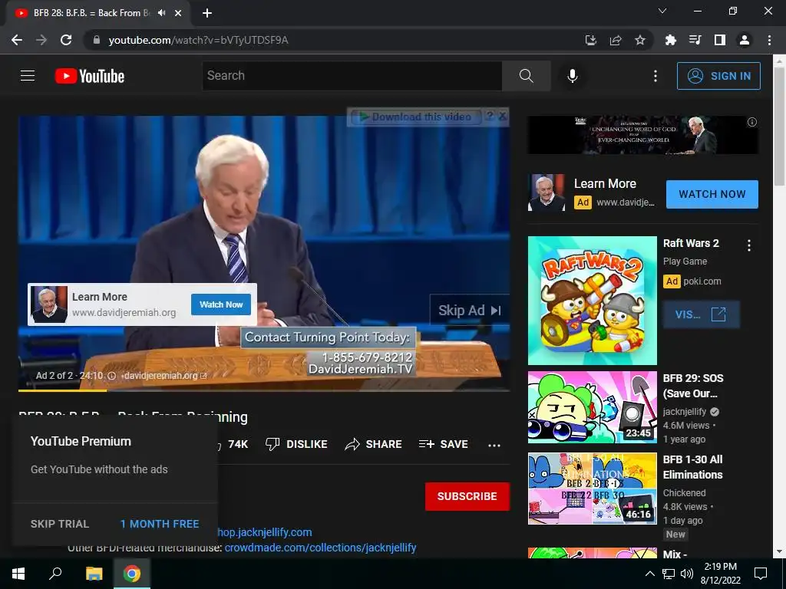Open taskbar clock showing 2:19 PM

(720, 574)
